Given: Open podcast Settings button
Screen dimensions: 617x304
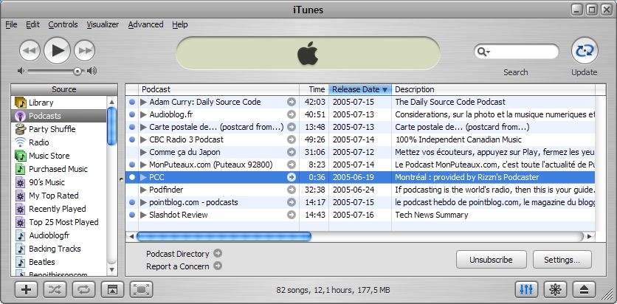Looking at the screenshot, I should coord(562,260).
